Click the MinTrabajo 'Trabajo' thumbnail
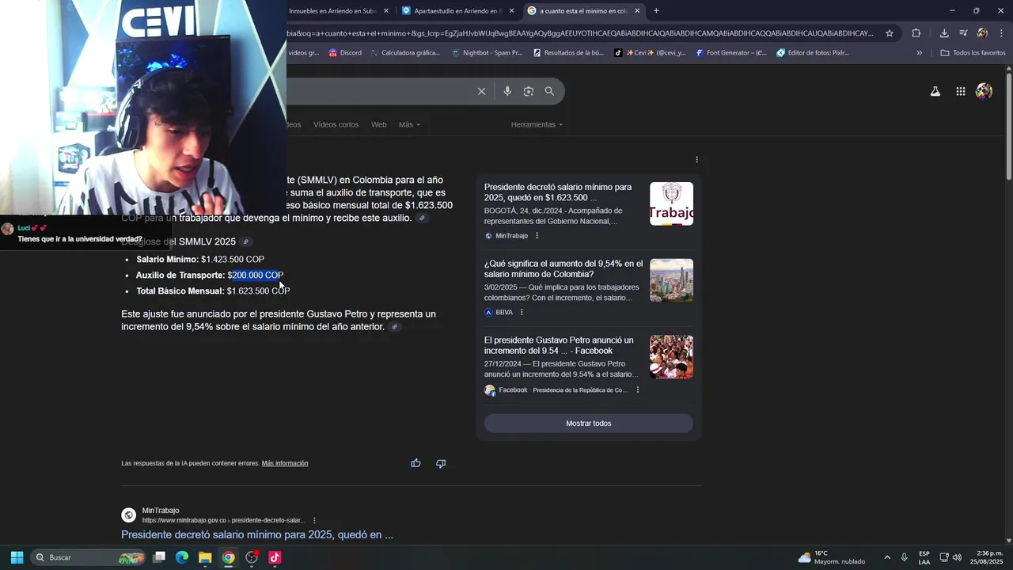 [671, 203]
